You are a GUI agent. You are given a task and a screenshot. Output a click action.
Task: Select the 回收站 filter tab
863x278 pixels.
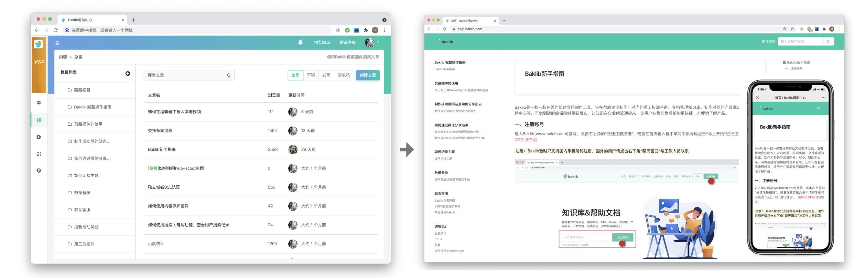click(x=343, y=75)
